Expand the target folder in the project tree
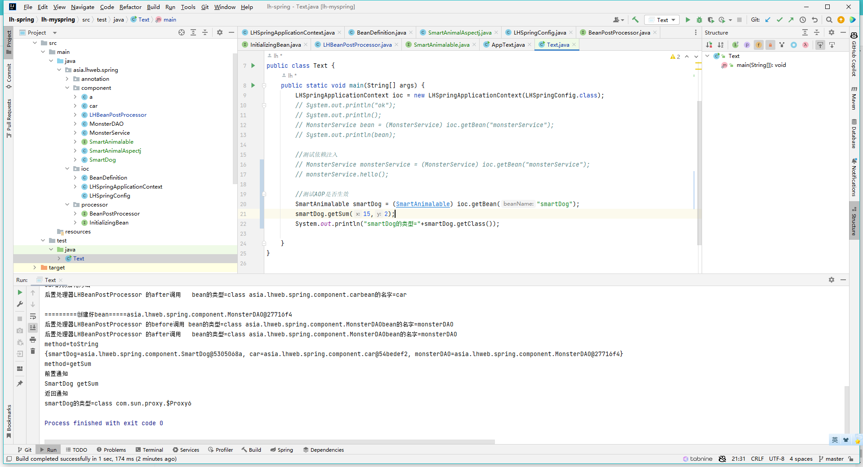This screenshot has height=467, width=863. click(35, 268)
